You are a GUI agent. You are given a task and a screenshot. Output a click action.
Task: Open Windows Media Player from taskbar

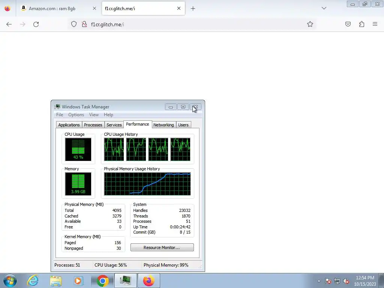(78, 280)
